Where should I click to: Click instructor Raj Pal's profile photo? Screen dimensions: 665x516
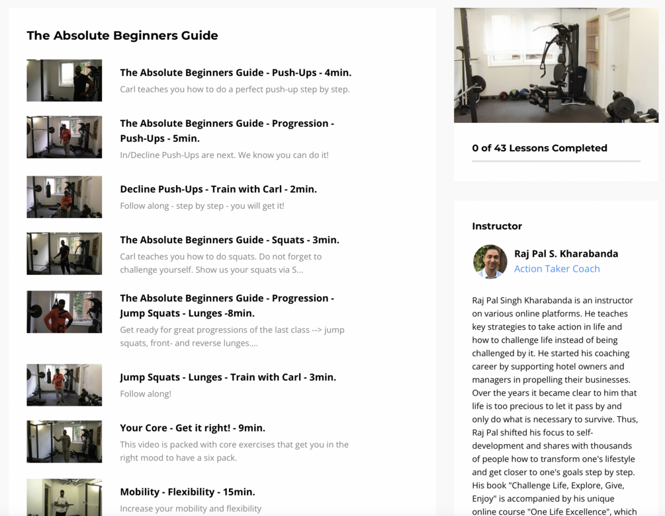490,262
